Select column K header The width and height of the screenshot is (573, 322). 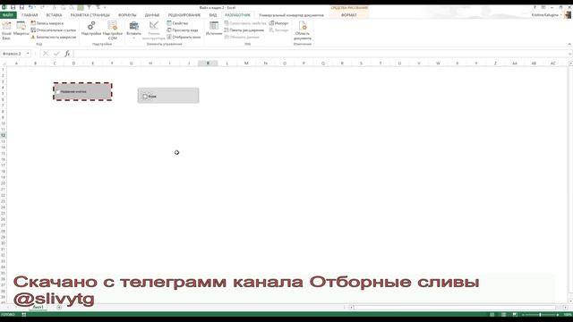click(x=208, y=64)
